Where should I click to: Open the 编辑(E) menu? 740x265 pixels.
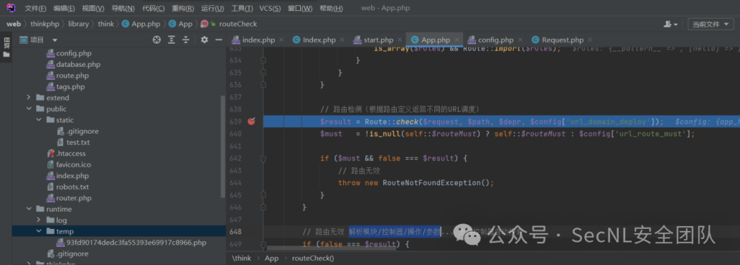click(x=64, y=8)
